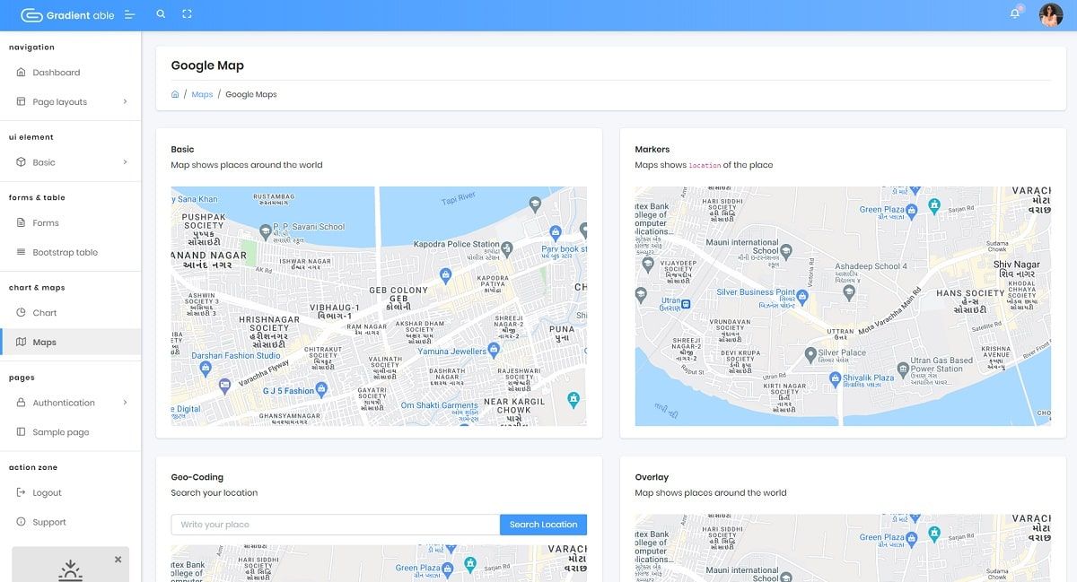Click the Gradient able logo

pos(67,15)
